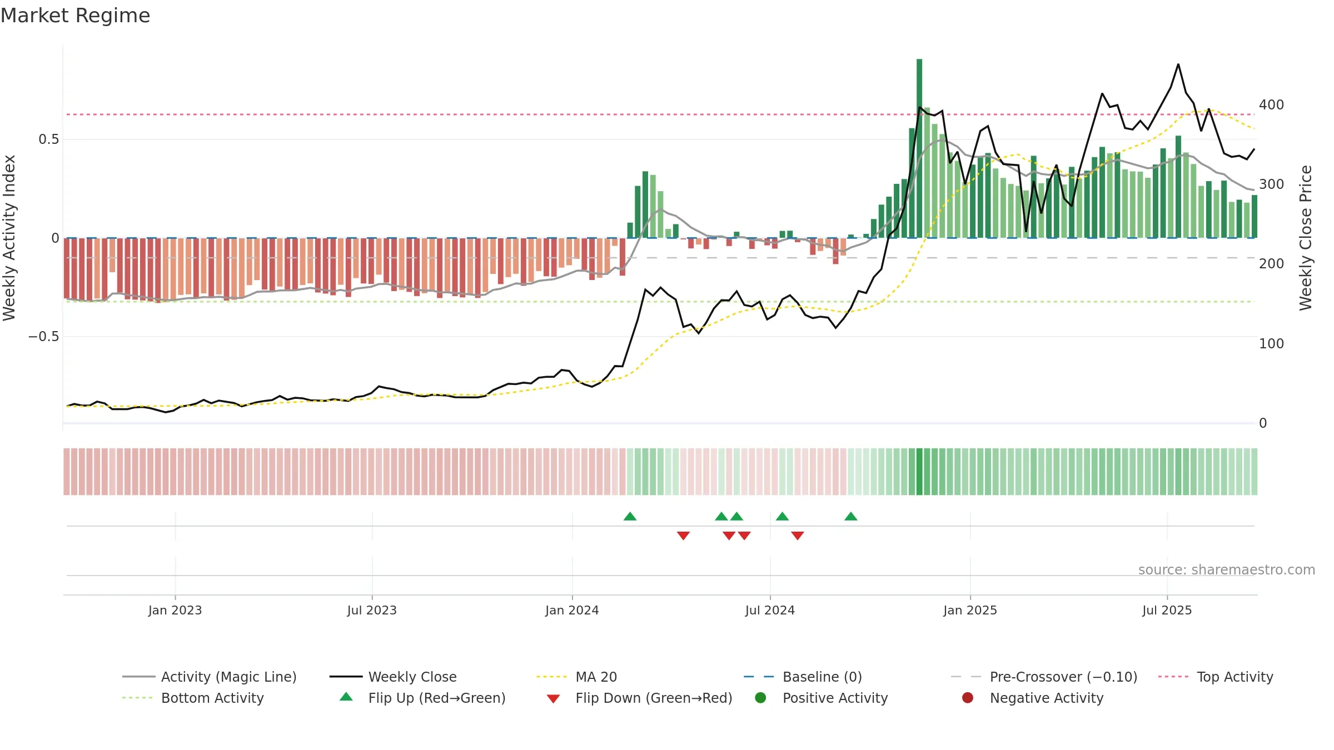Click the last red Flip Down marker after Jul 2024
1334x750 pixels.
[x=797, y=536]
